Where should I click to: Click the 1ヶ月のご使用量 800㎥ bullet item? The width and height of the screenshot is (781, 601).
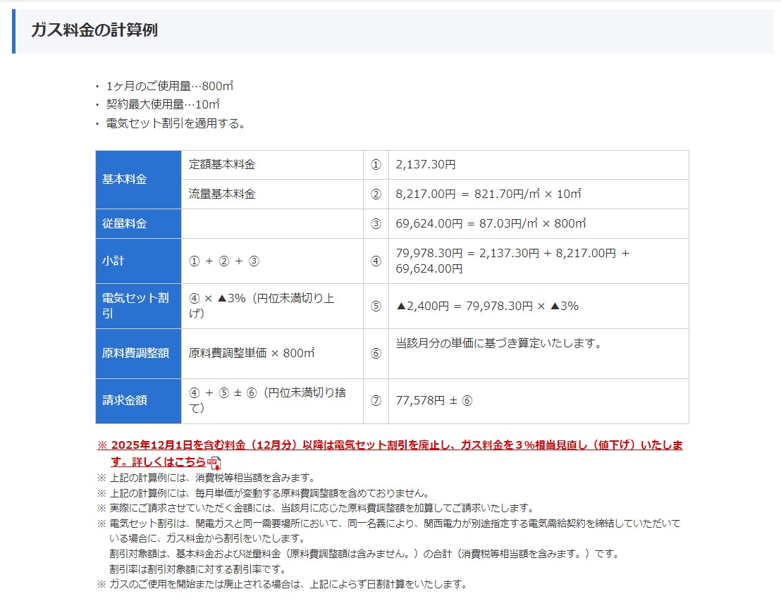click(x=169, y=86)
